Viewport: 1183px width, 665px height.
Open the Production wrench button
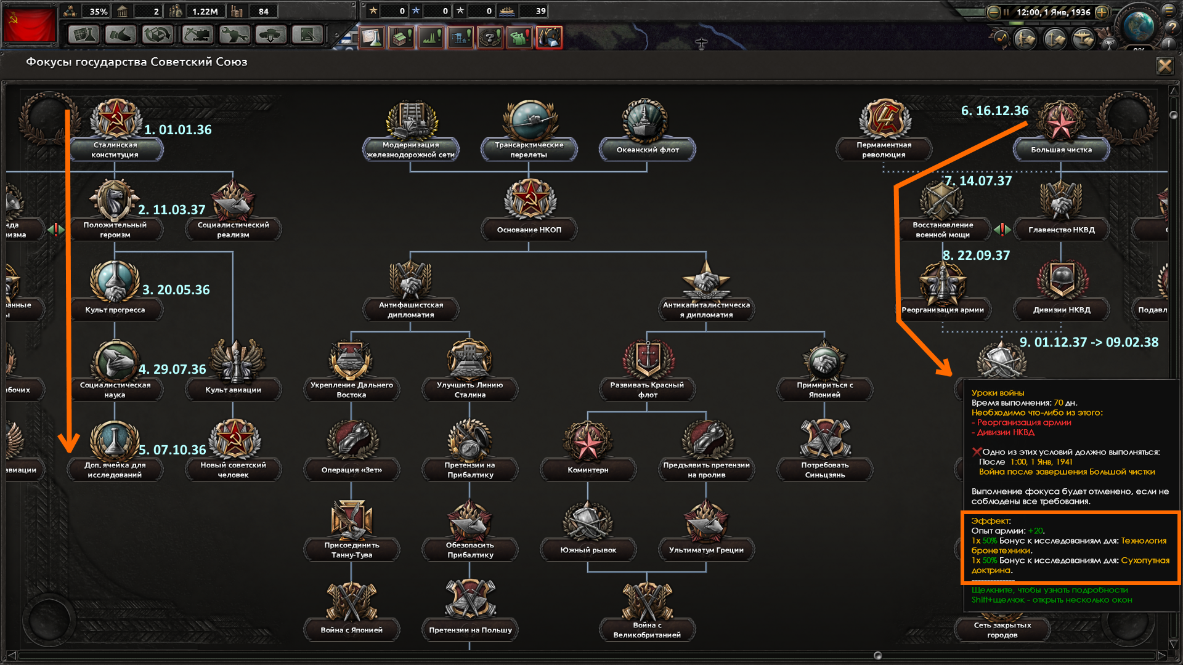click(234, 35)
